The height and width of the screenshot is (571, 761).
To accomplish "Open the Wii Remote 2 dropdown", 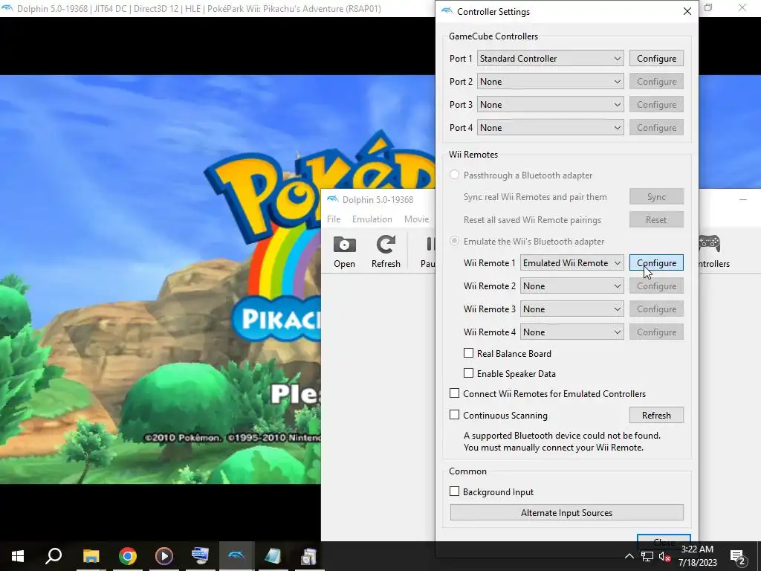I will pos(571,286).
